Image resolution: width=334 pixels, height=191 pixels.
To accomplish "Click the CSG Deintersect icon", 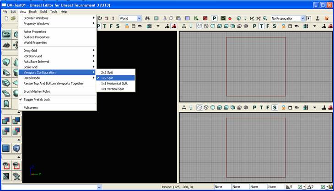I will click(x=16, y=131).
